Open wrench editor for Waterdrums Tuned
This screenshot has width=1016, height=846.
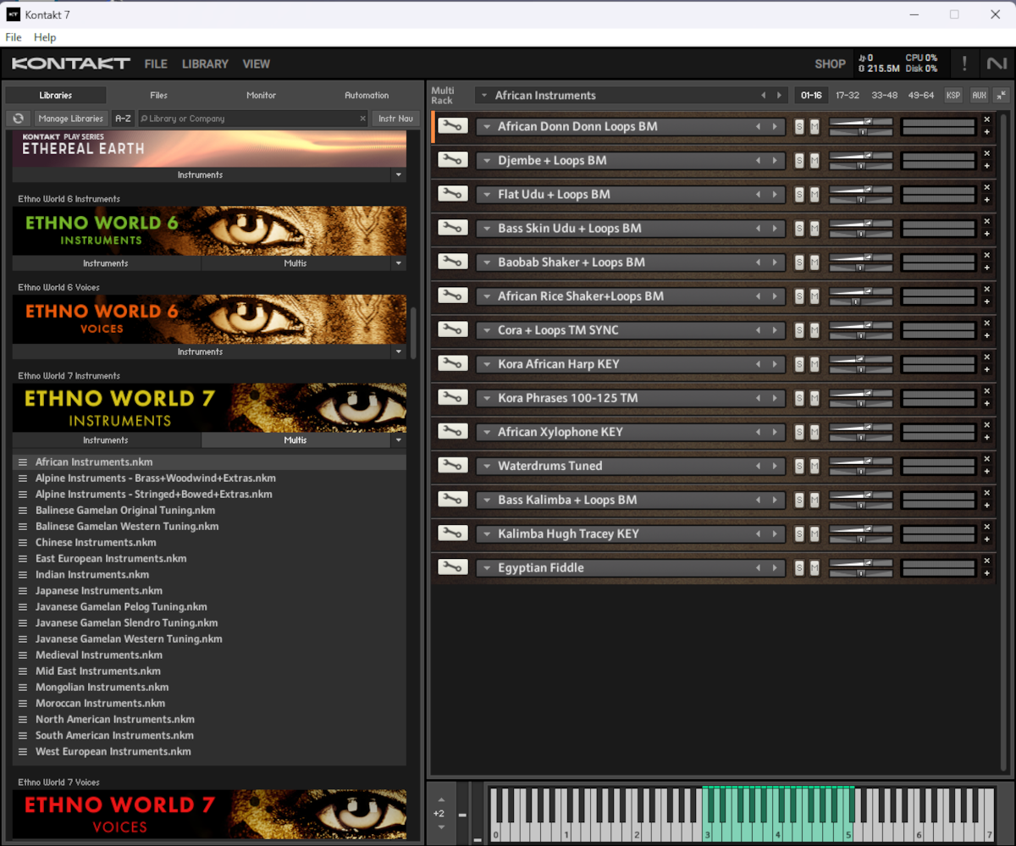click(x=453, y=465)
